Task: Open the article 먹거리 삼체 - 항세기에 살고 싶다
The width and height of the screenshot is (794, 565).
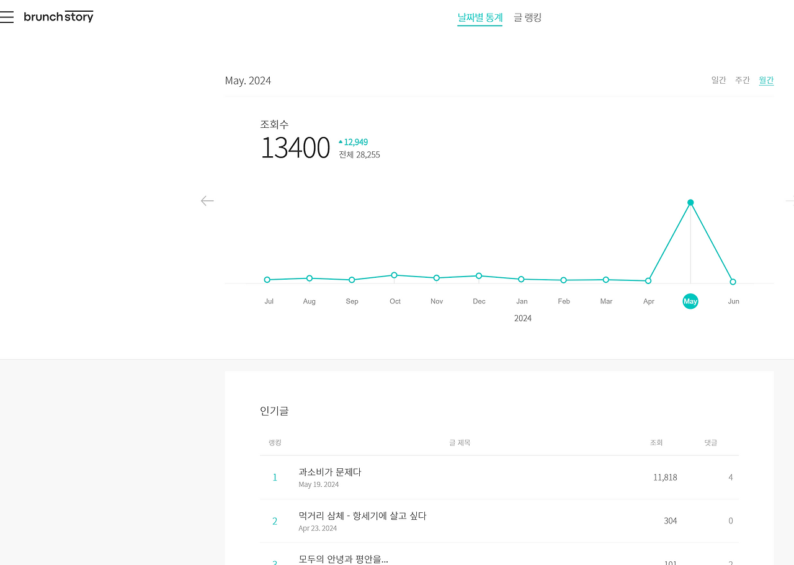Action: pyautogui.click(x=362, y=515)
